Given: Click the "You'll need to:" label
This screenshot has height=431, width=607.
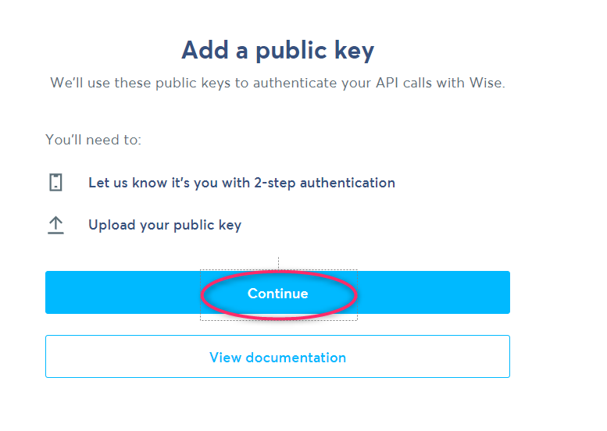Looking at the screenshot, I should pos(93,140).
